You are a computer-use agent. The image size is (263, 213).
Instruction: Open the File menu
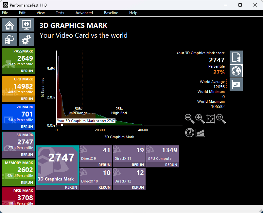click(5, 13)
